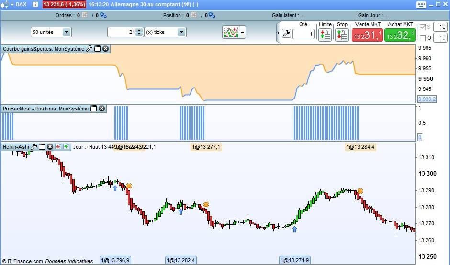This screenshot has height=265, width=450.
Task: Click the Gain Jour label in status row
Action: pos(370,15)
